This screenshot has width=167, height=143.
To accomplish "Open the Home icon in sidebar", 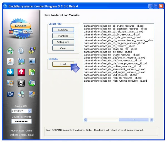I will click(10, 50).
